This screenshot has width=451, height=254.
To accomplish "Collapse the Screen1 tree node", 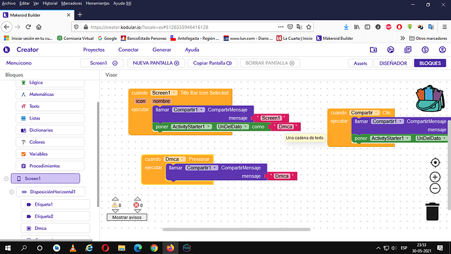I will click(x=6, y=178).
